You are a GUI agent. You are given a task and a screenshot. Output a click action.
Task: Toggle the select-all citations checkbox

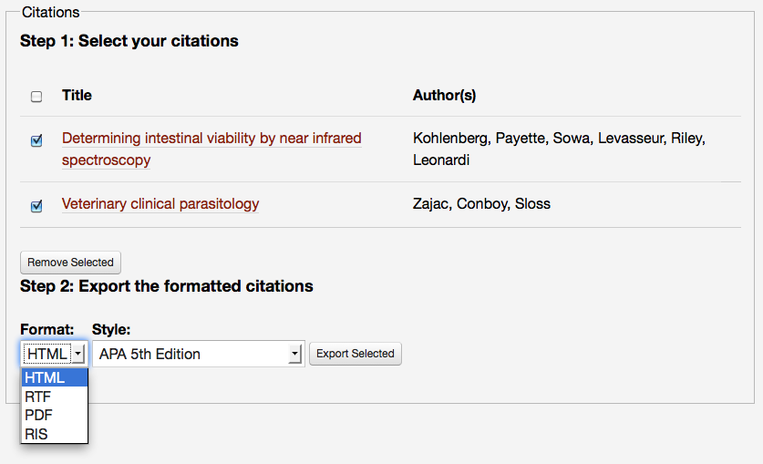click(36, 96)
